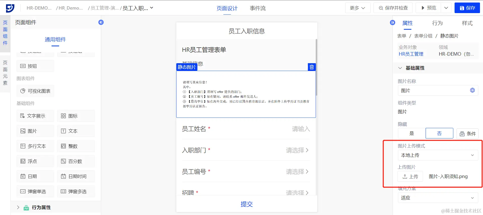This screenshot has height=215, width=483.
Task: Delete the 静态图片 component with trash icon
Action: (x=312, y=67)
